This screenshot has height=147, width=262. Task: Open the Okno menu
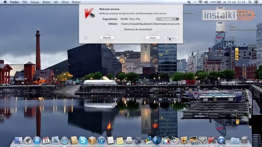click(65, 2)
